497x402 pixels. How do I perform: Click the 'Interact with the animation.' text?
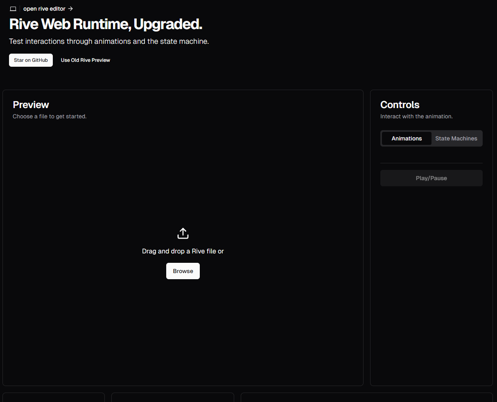click(416, 116)
